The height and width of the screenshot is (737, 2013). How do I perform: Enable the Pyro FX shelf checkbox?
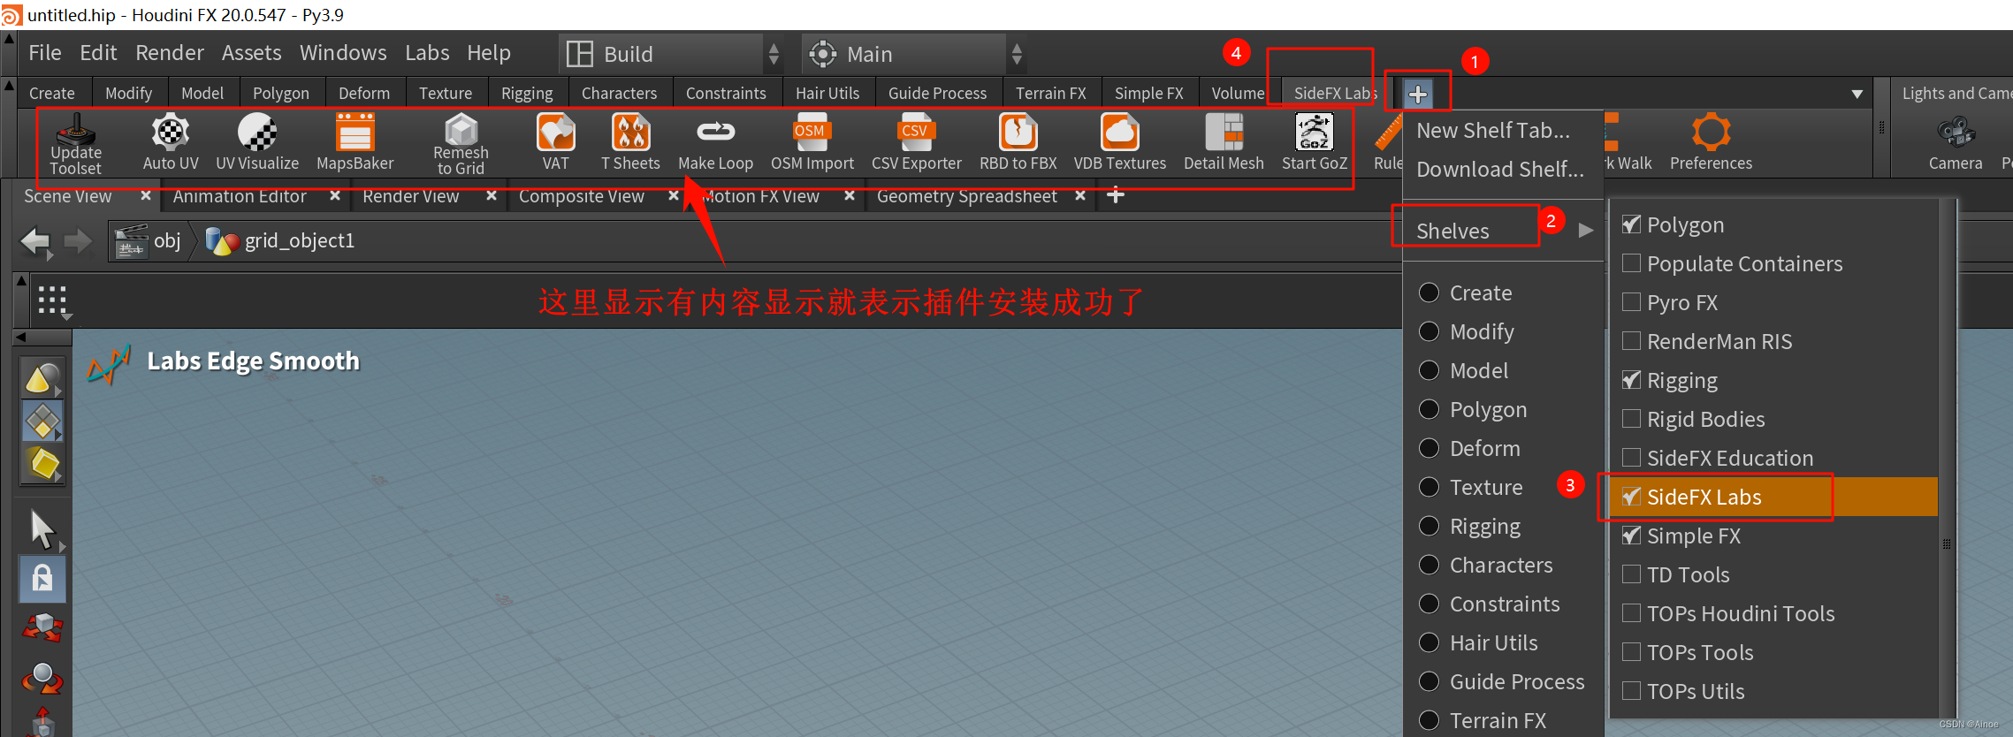click(x=1631, y=302)
